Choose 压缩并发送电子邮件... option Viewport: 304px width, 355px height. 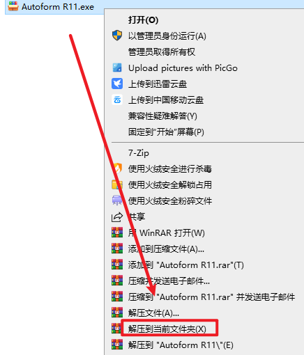point(169,281)
